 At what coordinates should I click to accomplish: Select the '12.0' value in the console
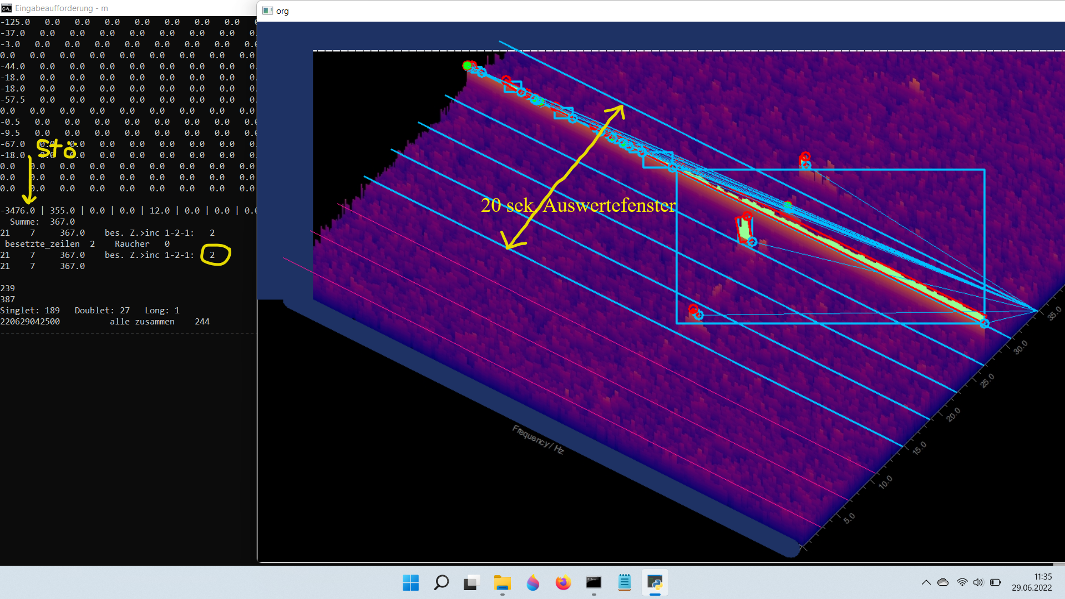160,211
